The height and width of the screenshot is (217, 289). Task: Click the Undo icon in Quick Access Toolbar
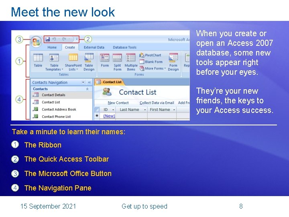coord(54,39)
